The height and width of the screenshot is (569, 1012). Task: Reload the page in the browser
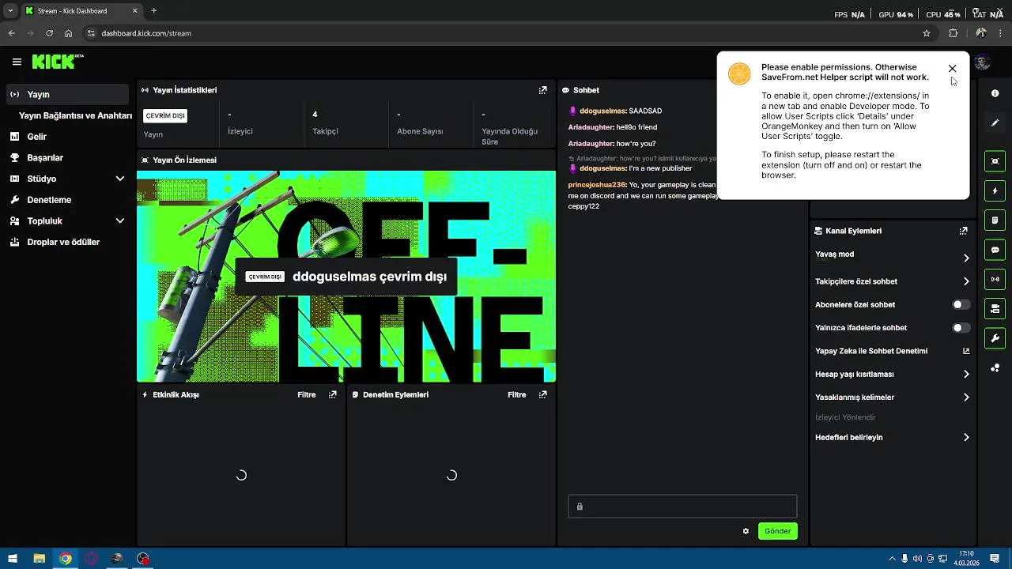[x=49, y=33]
